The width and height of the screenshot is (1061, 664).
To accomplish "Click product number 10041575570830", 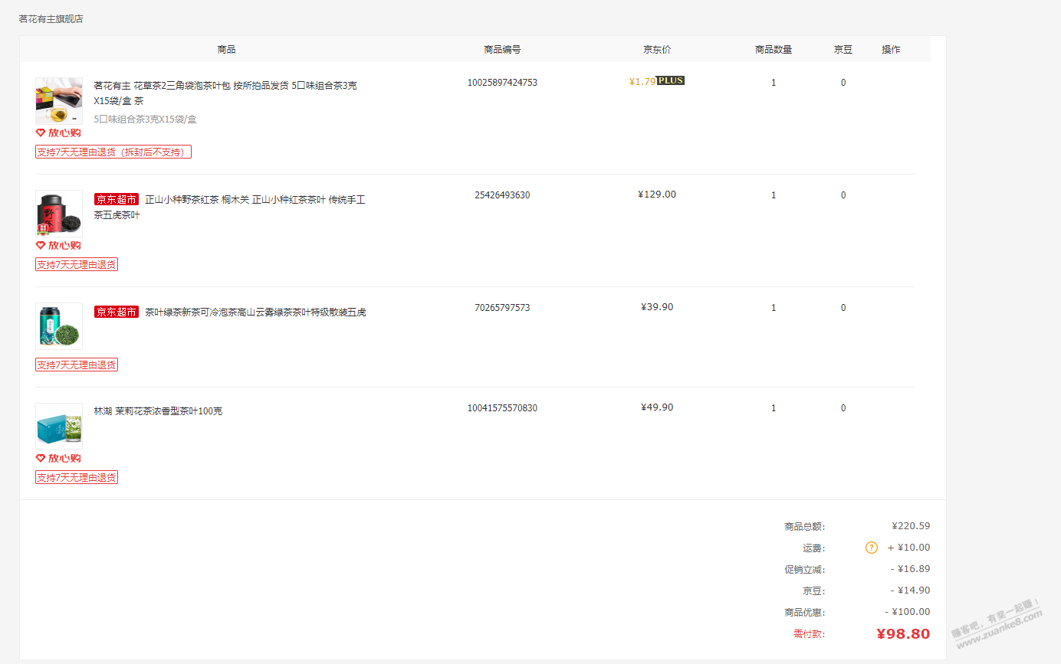I will pyautogui.click(x=502, y=407).
